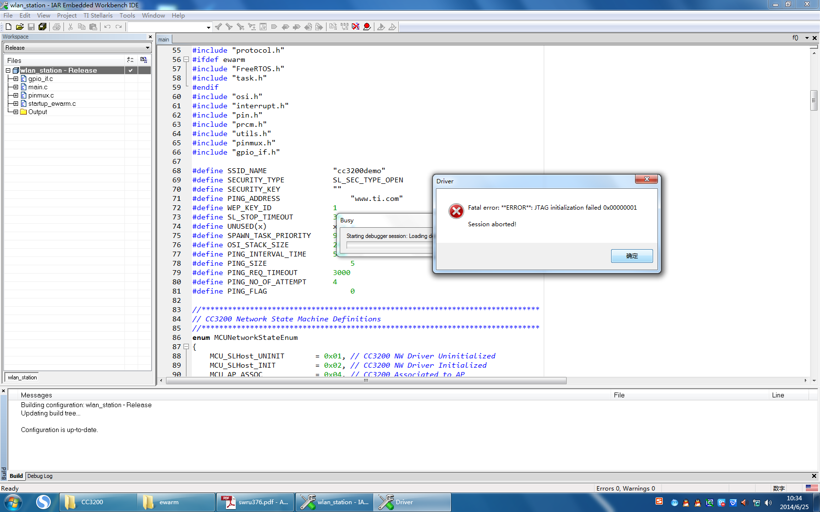This screenshot has height=512, width=820.
Task: Open the File menu
Action: (8, 16)
